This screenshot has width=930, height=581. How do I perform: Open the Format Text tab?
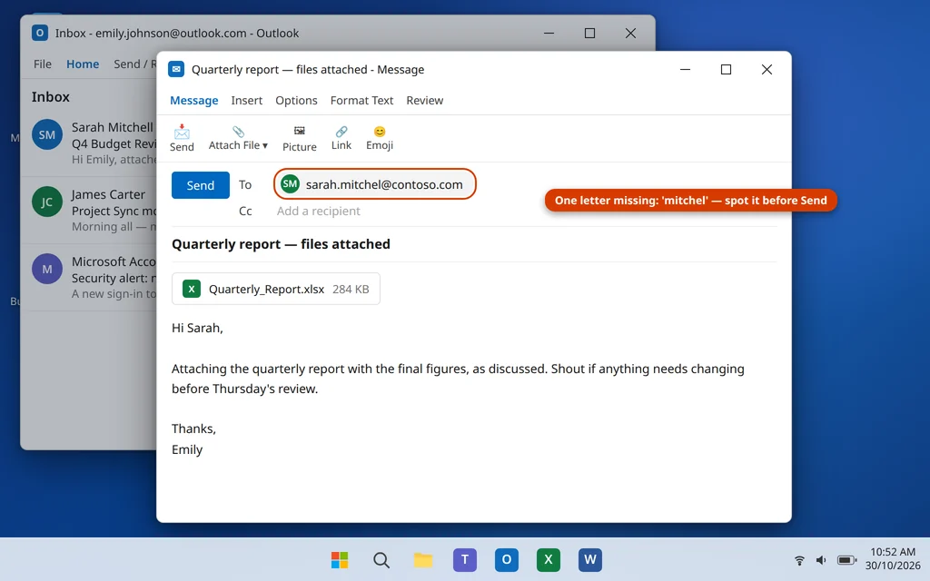click(x=361, y=100)
